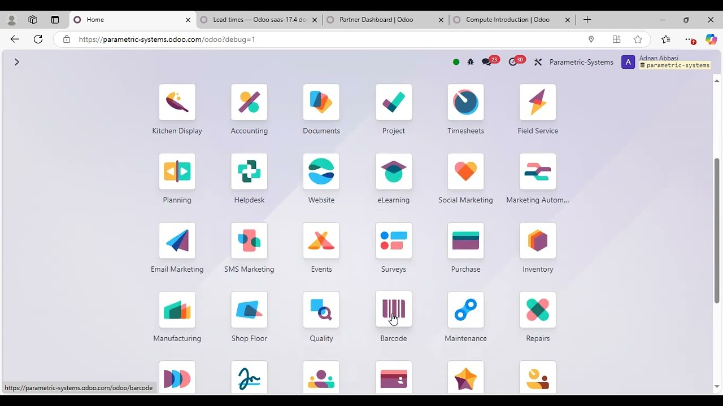Open the Maintenance app

(465, 310)
